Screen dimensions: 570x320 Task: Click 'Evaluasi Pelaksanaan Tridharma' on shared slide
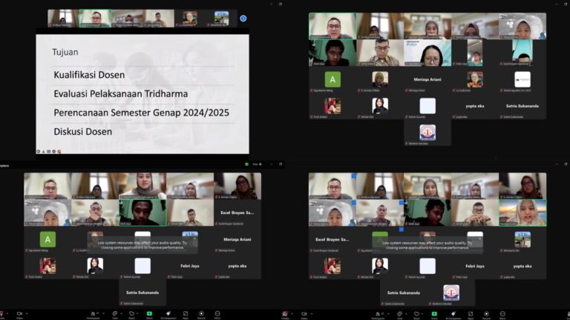(121, 93)
